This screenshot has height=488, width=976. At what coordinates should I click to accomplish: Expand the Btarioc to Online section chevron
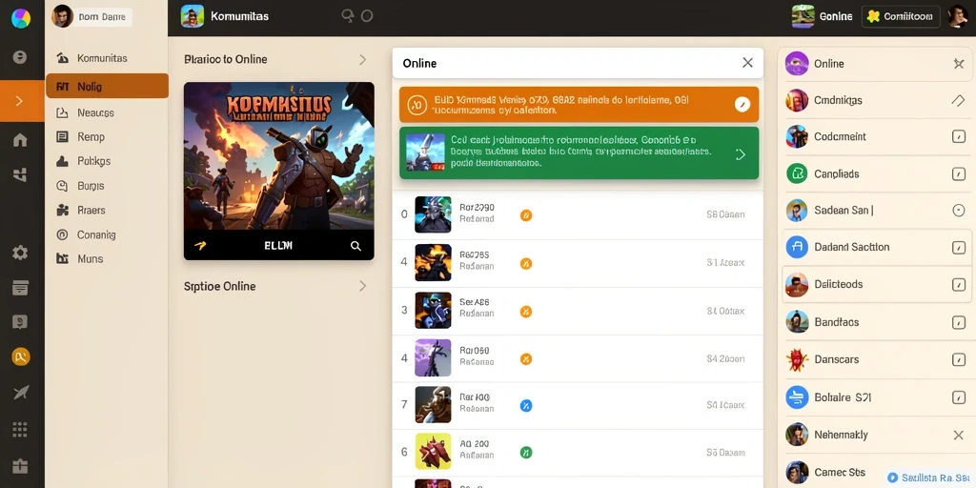pyautogui.click(x=362, y=60)
